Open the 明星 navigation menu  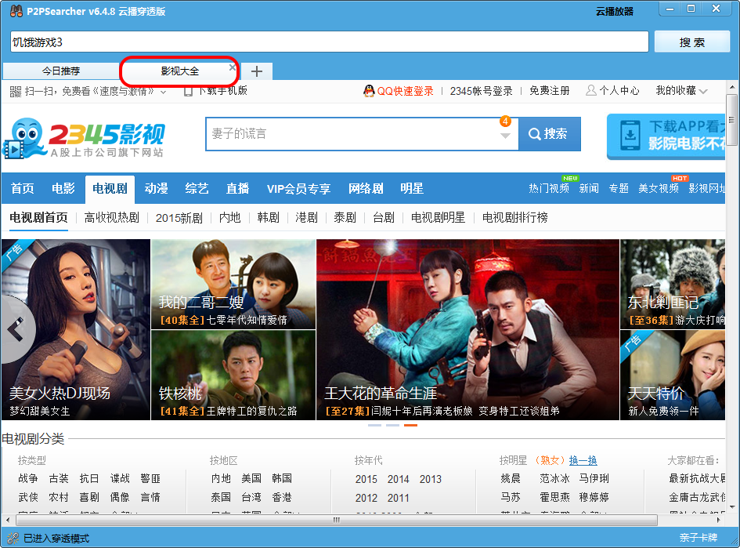click(x=412, y=188)
